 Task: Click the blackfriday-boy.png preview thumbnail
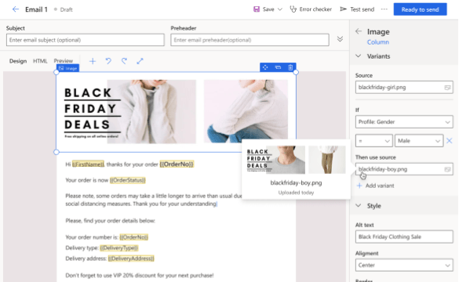296,160
